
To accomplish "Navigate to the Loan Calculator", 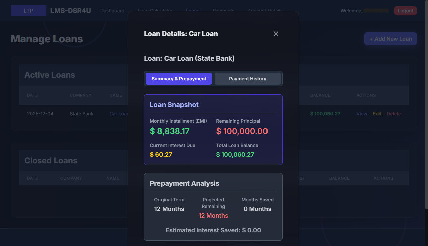I will pos(155,10).
